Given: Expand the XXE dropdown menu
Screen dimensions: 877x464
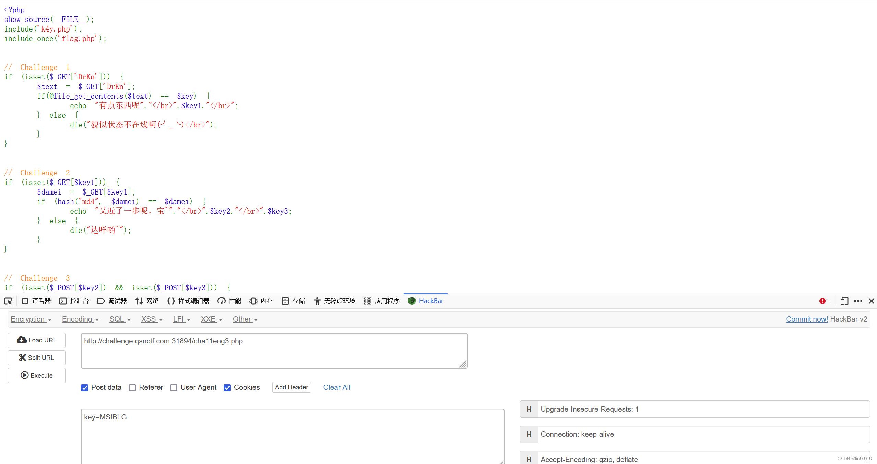Looking at the screenshot, I should click(212, 319).
